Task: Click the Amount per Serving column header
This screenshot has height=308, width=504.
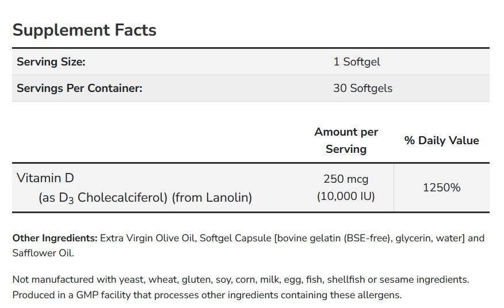Action: (346, 140)
